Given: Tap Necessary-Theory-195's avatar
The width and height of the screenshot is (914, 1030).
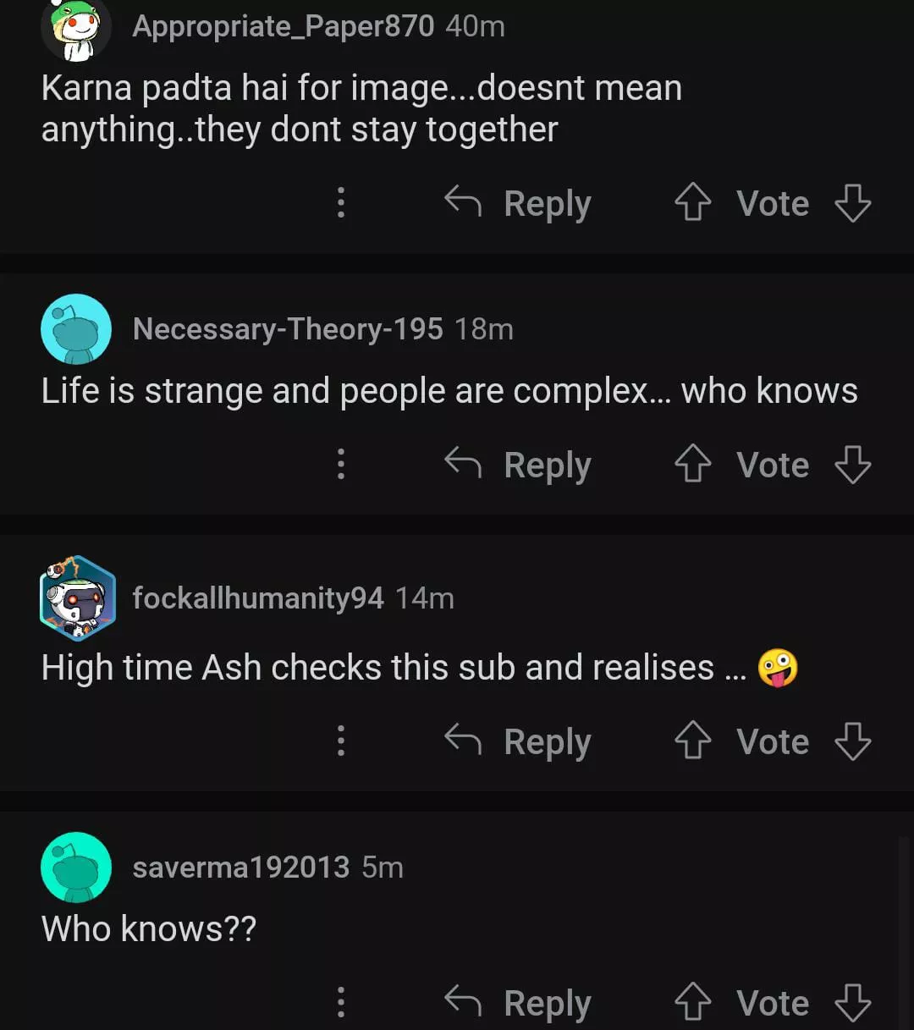Looking at the screenshot, I should tap(76, 329).
